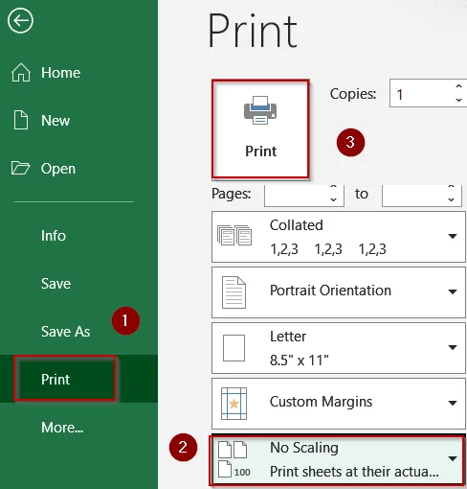Open the More... sidebar entry
This screenshot has width=467, height=489.
[x=62, y=428]
